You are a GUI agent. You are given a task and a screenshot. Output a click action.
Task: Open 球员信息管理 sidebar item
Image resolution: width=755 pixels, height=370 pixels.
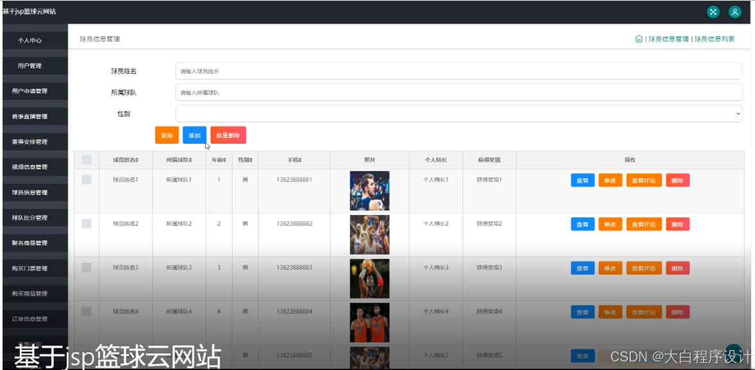[35, 193]
